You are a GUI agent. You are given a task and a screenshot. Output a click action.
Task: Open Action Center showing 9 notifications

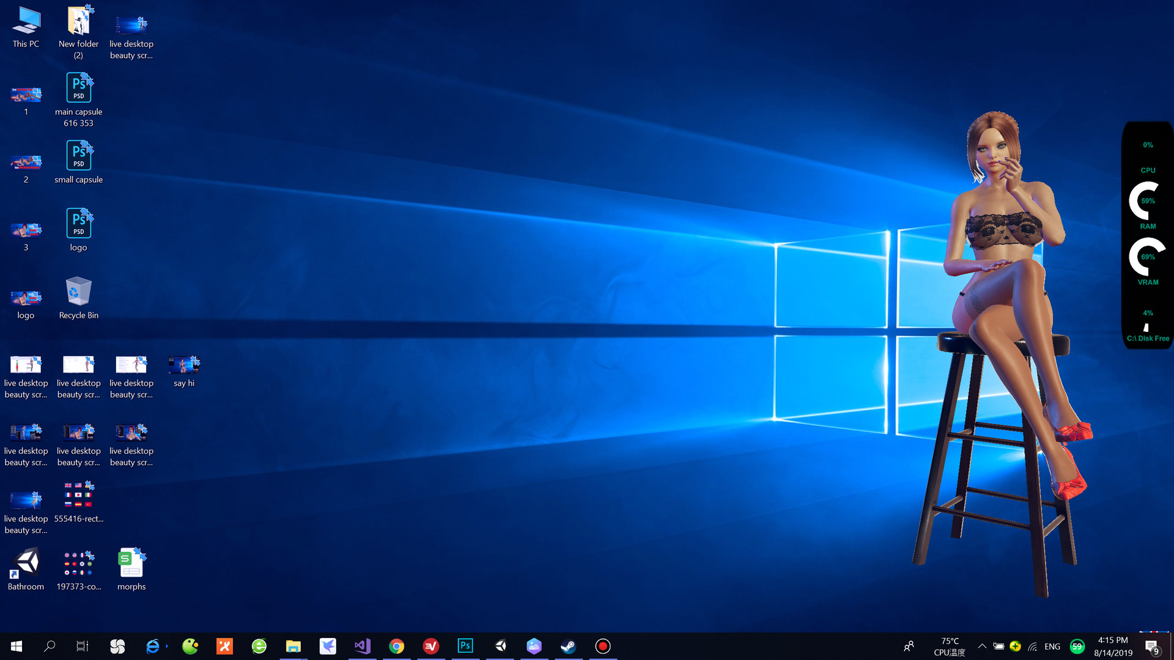1154,646
